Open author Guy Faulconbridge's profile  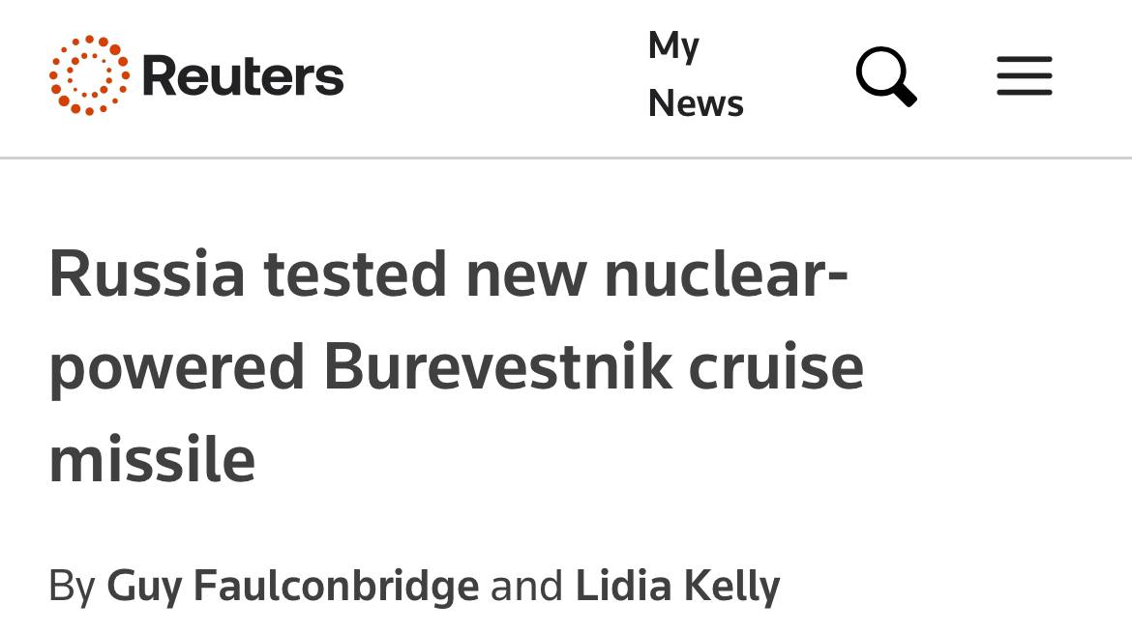click(x=292, y=586)
